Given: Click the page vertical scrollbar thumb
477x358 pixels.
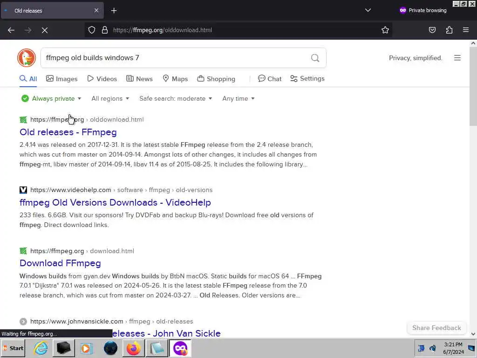Looking at the screenshot, I should [473, 86].
